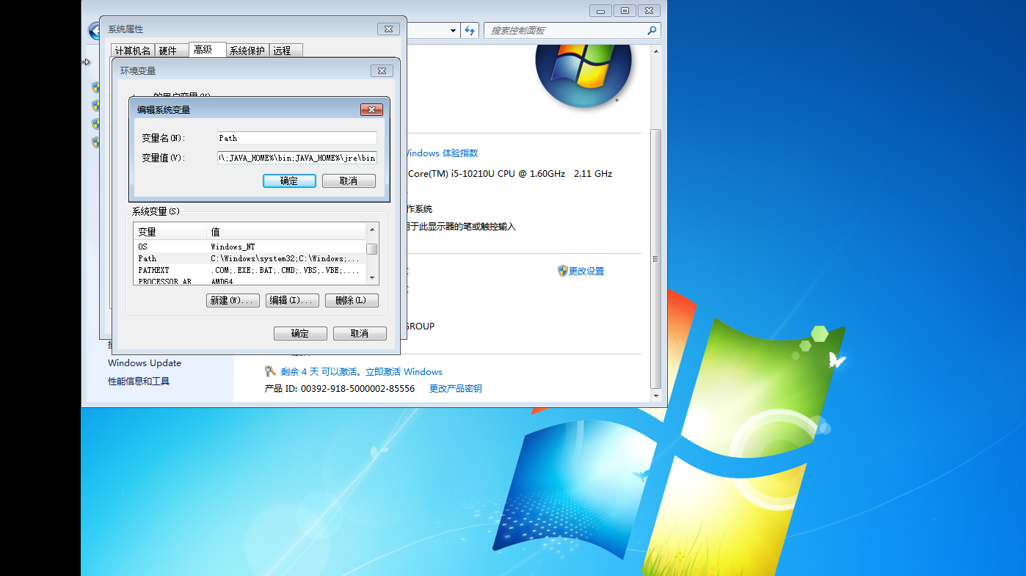This screenshot has height=576, width=1026.
Task: Click the 变量值 input field
Action: [x=297, y=158]
